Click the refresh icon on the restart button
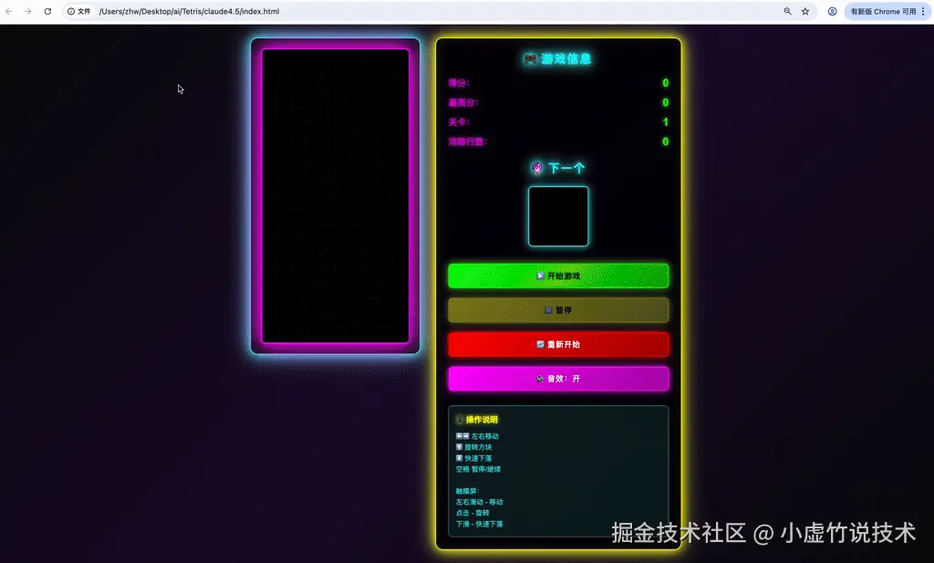Image resolution: width=934 pixels, height=563 pixels. 541,344
